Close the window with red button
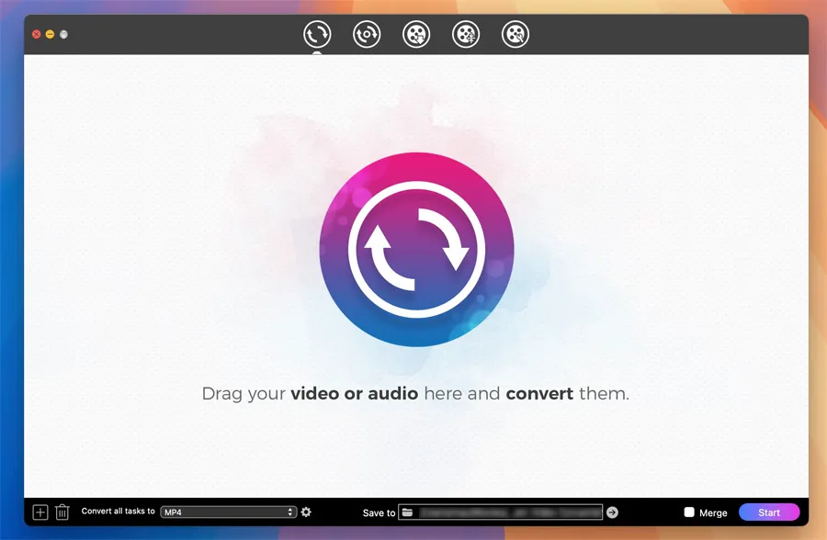This screenshot has width=827, height=540. point(37,35)
